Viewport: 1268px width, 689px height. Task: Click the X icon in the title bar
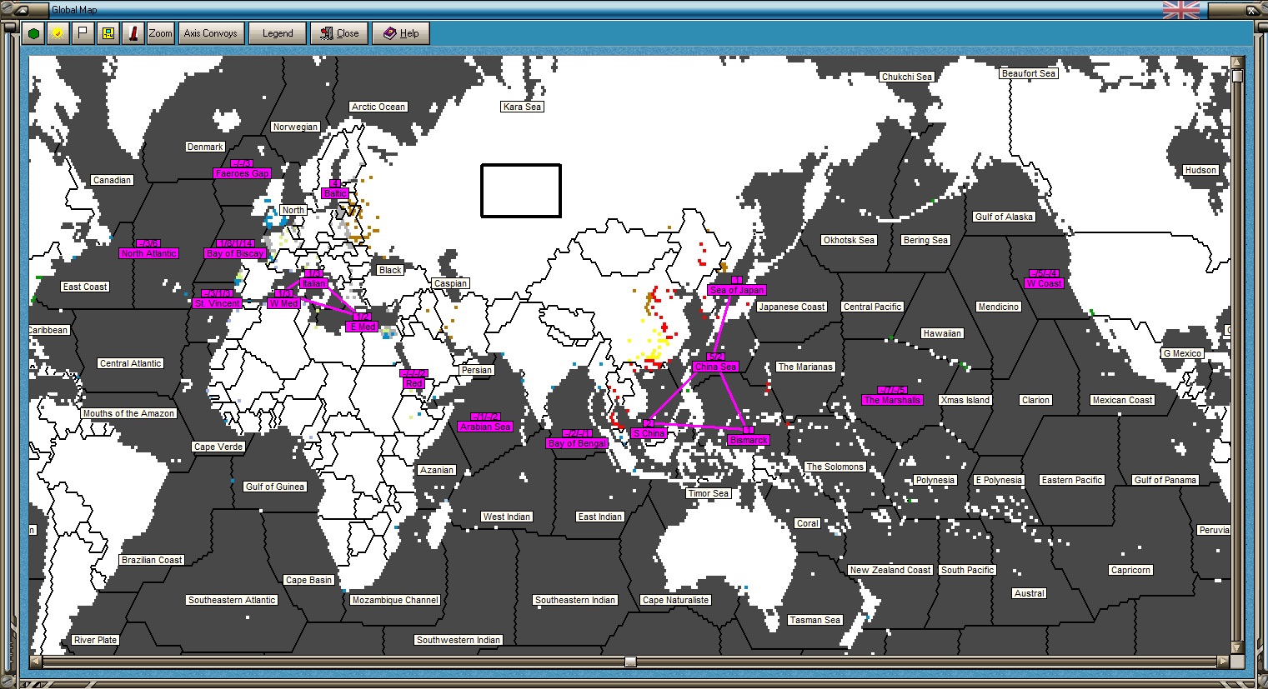click(1252, 10)
